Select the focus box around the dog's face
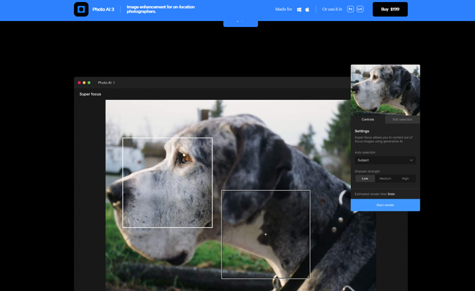Viewport: 475px width, 291px height. coord(168,182)
